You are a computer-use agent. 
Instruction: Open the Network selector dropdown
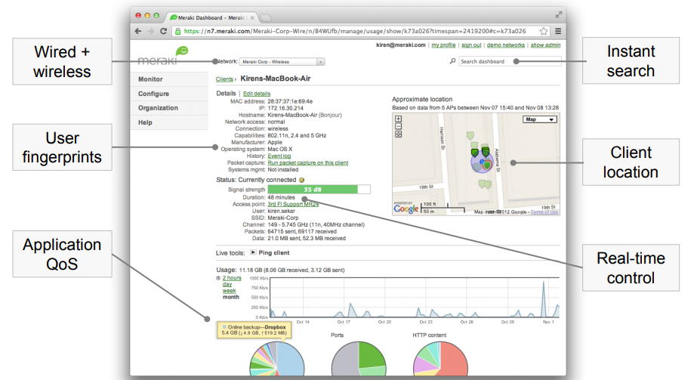point(282,62)
